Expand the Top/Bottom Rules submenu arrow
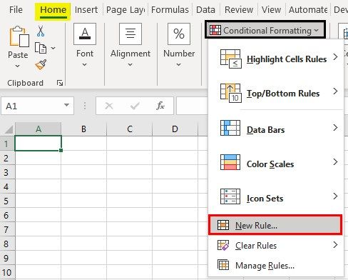348x280 pixels. (x=335, y=91)
